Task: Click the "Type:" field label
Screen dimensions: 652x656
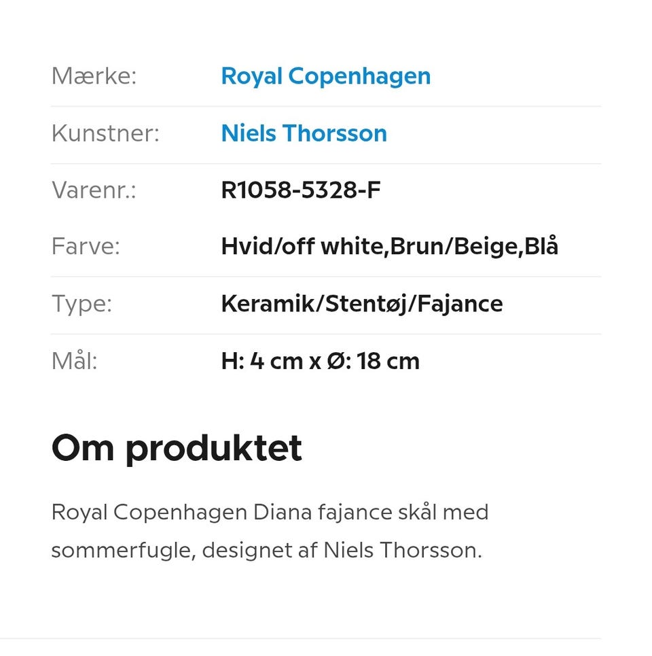Action: (x=81, y=303)
